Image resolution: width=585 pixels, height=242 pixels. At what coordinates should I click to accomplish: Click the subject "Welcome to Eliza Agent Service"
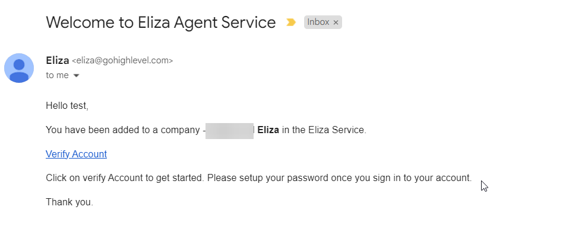(x=160, y=22)
